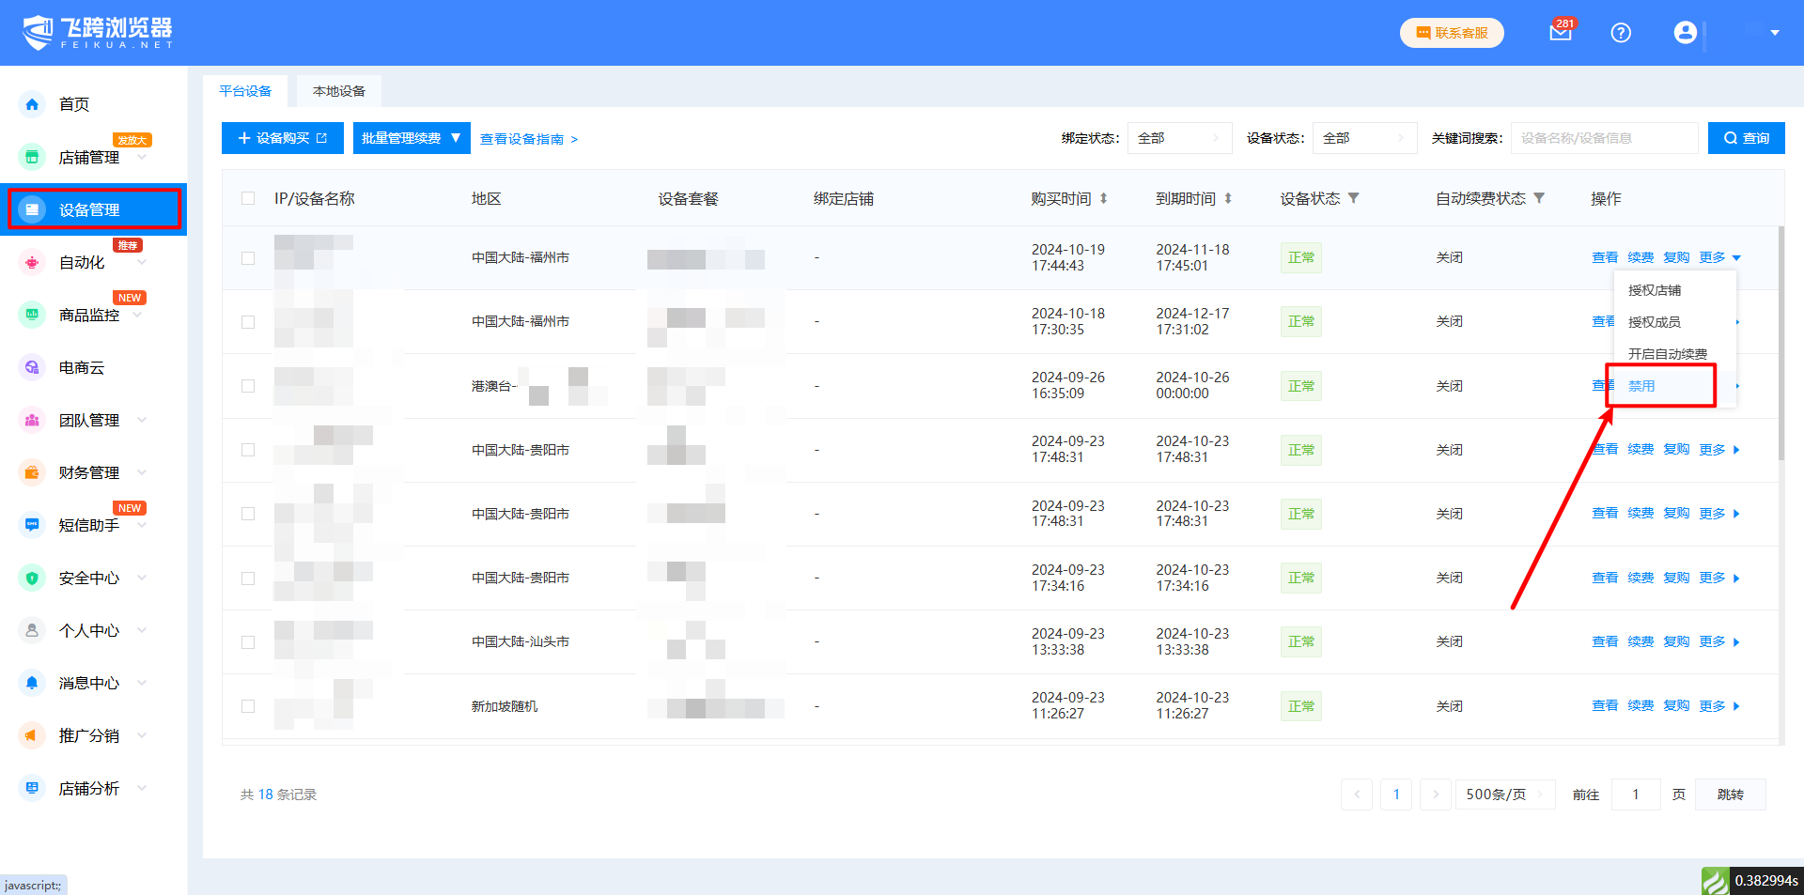Image resolution: width=1804 pixels, height=895 pixels.
Task: Open the 查看设备指南 link
Action: click(x=528, y=139)
